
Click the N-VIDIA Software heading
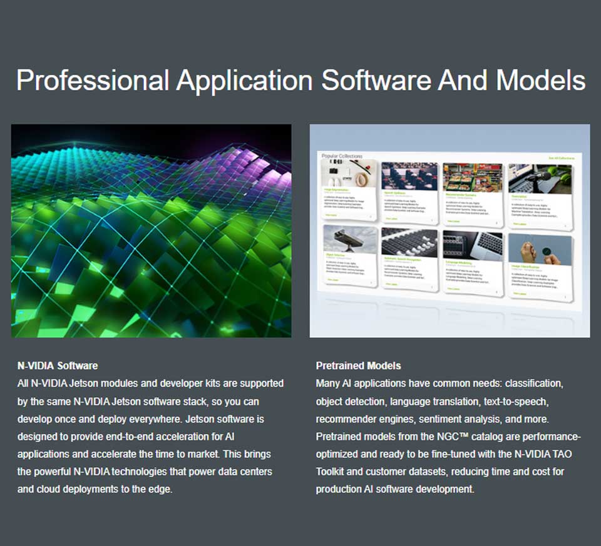pyautogui.click(x=58, y=365)
